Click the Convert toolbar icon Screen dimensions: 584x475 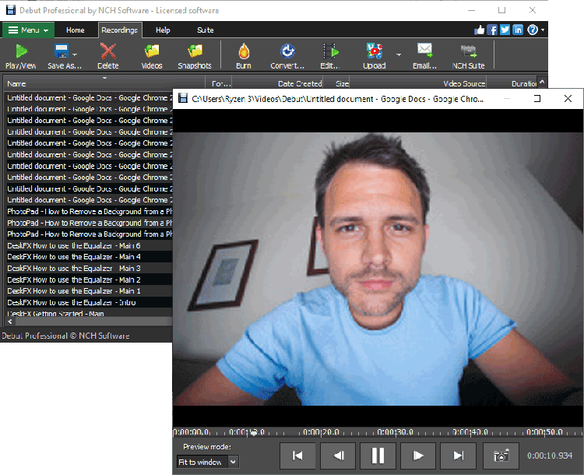(287, 56)
